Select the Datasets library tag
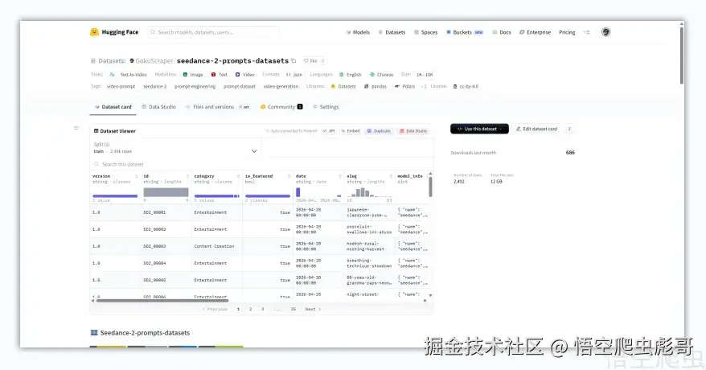The width and height of the screenshot is (706, 370). pyautogui.click(x=343, y=86)
